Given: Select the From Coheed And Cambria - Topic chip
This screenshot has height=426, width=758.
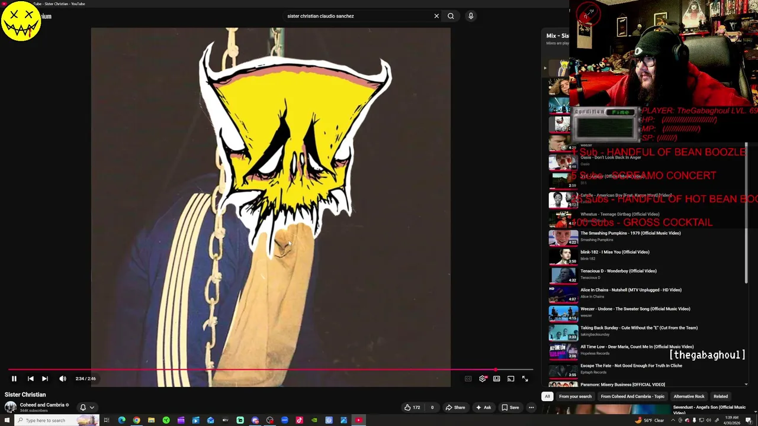Looking at the screenshot, I should point(632,396).
